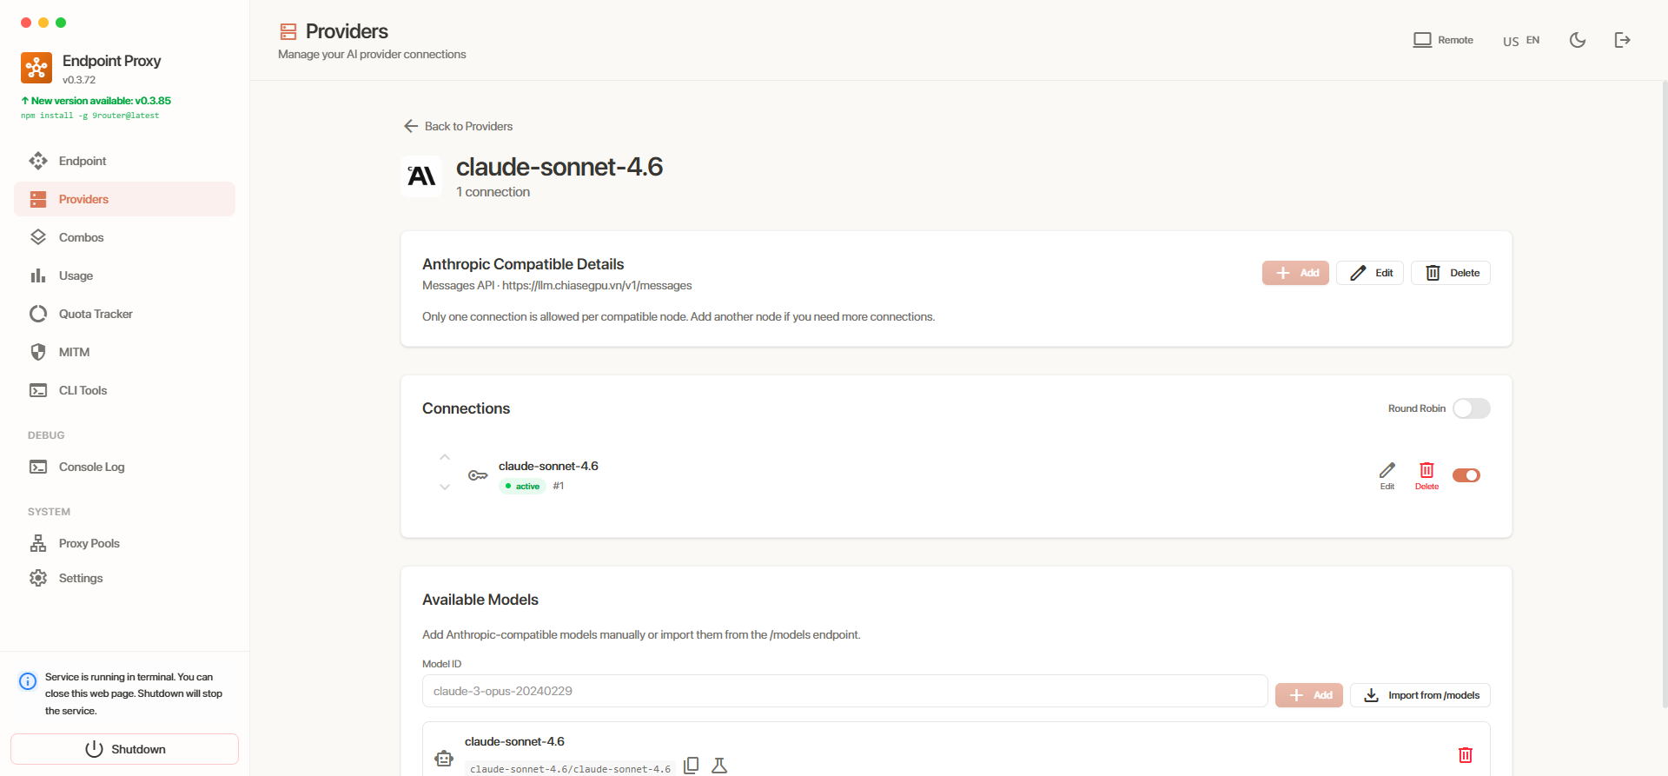Click the '#1' connection priority label
Screen dimensions: 1668x776
coord(559,486)
